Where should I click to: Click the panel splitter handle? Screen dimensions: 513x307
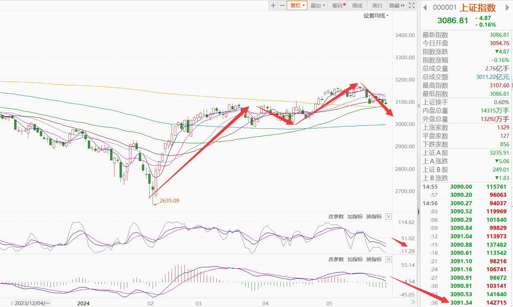419,212
